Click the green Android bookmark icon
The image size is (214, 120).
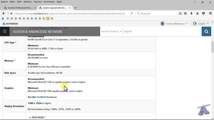point(44,19)
